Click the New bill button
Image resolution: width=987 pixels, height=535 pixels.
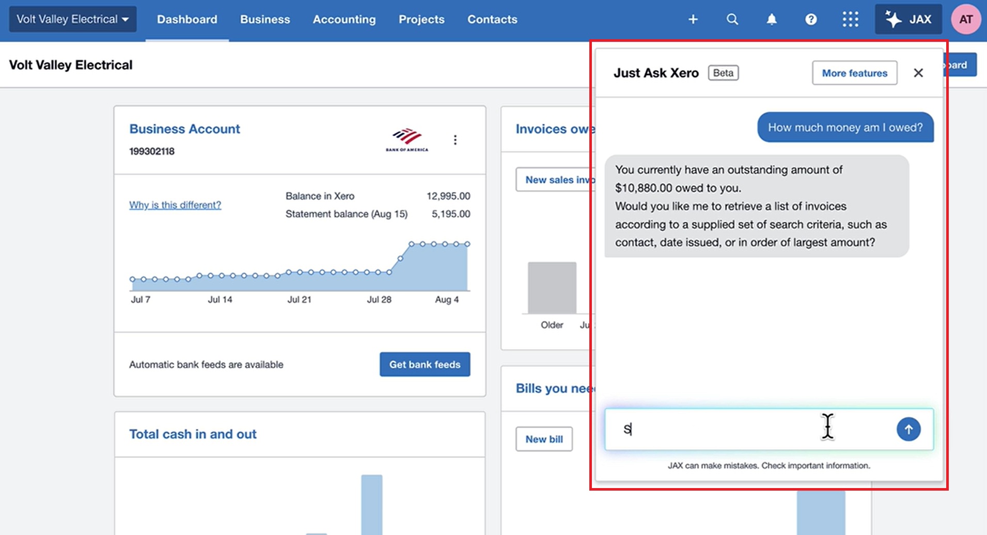point(544,439)
